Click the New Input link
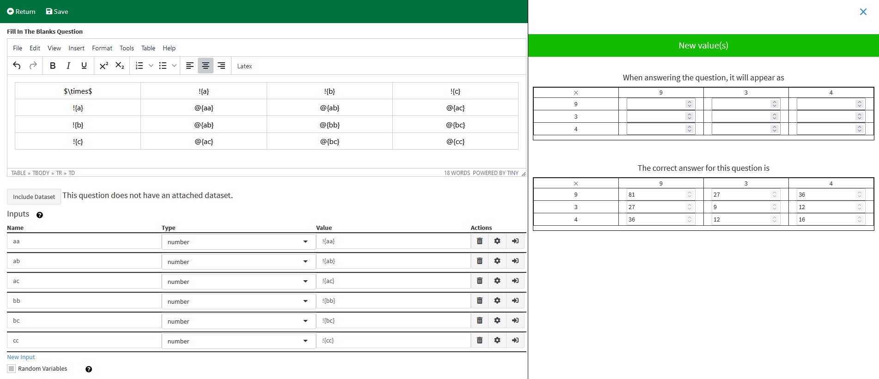The width and height of the screenshot is (879, 379). coord(21,357)
